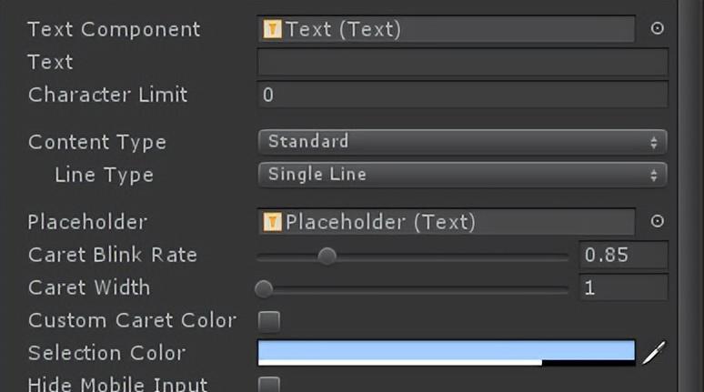Click the Caret Blink Rate slider handle
704x392 pixels.
(x=327, y=256)
